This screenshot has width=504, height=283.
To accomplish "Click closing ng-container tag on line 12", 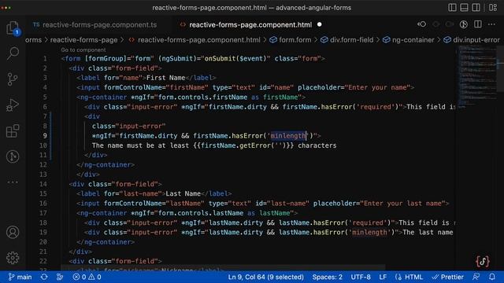I will point(106,164).
